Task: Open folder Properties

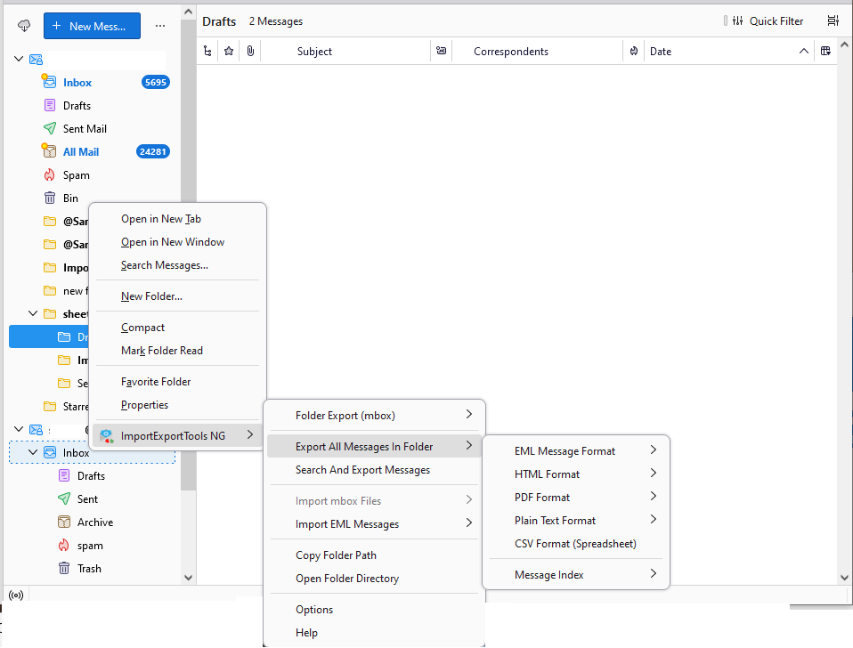Action: [x=178, y=405]
